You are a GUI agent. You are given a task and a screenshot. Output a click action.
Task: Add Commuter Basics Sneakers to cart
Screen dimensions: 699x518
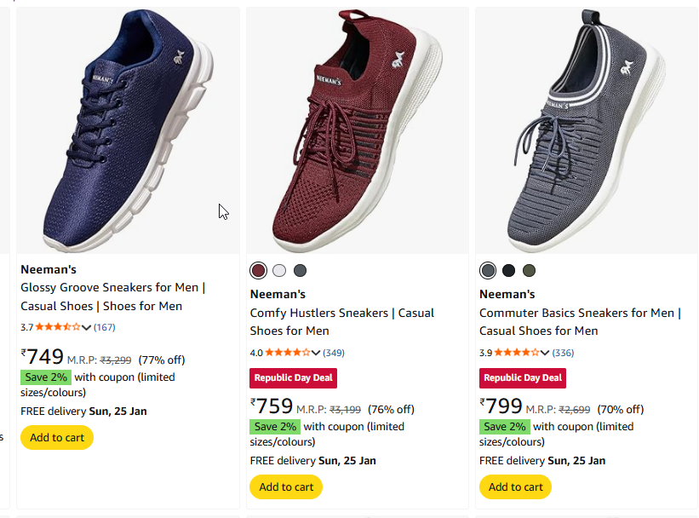tap(515, 487)
